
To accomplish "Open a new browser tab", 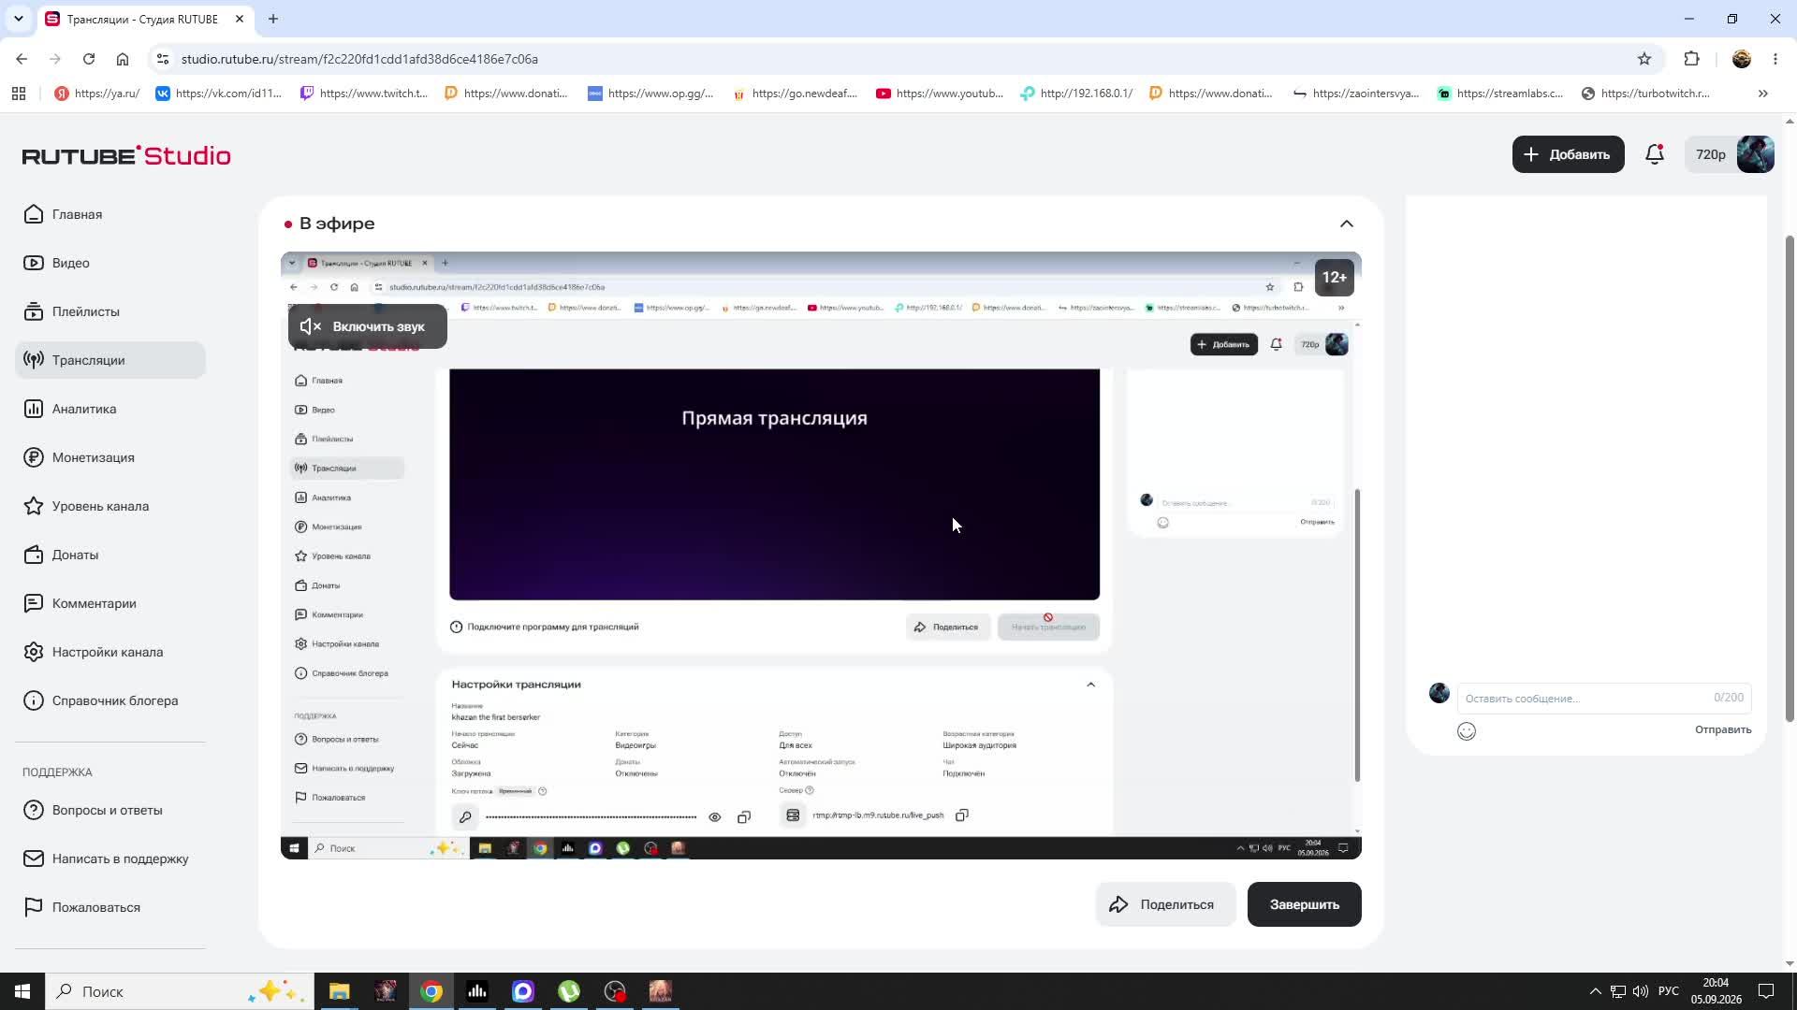I will [272, 19].
